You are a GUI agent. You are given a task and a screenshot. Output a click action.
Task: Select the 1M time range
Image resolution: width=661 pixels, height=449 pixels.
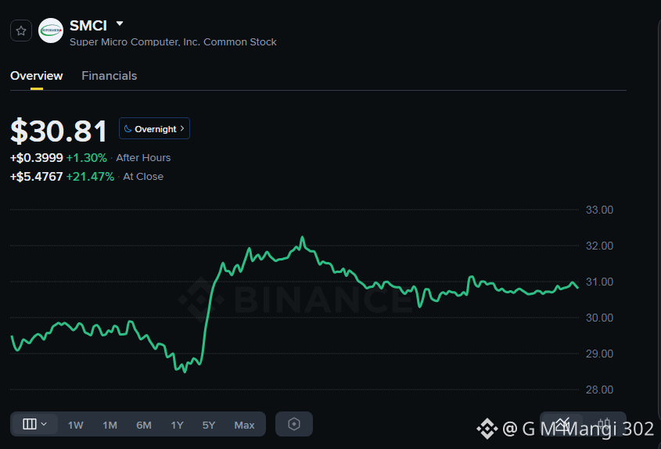[x=110, y=425]
